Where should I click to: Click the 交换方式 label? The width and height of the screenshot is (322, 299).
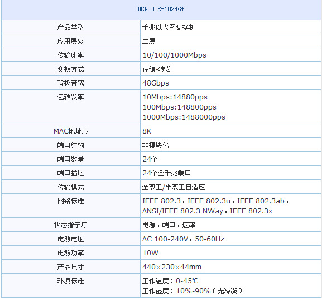point(70,69)
